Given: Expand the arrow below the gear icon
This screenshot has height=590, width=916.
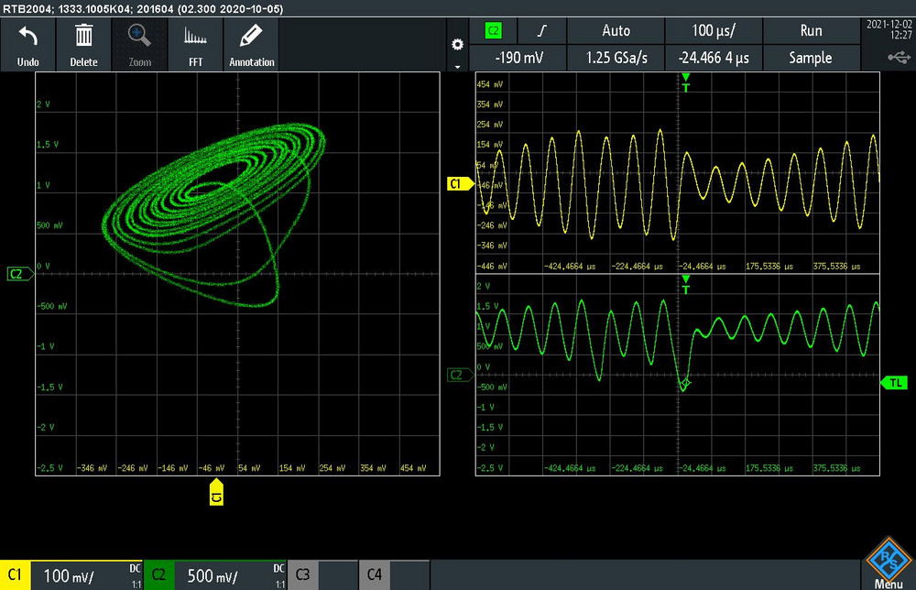Looking at the screenshot, I should tap(457, 67).
